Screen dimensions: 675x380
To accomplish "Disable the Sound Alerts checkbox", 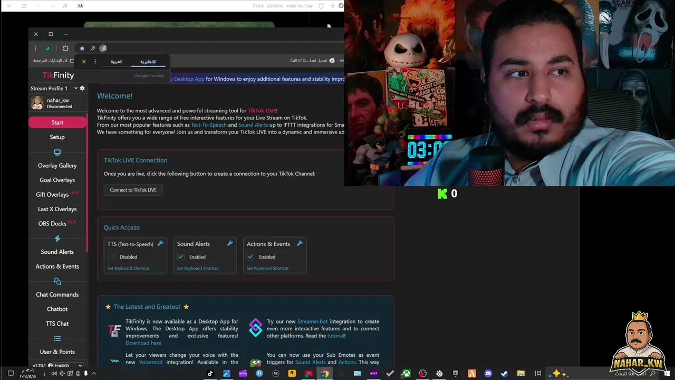I will [x=181, y=257].
